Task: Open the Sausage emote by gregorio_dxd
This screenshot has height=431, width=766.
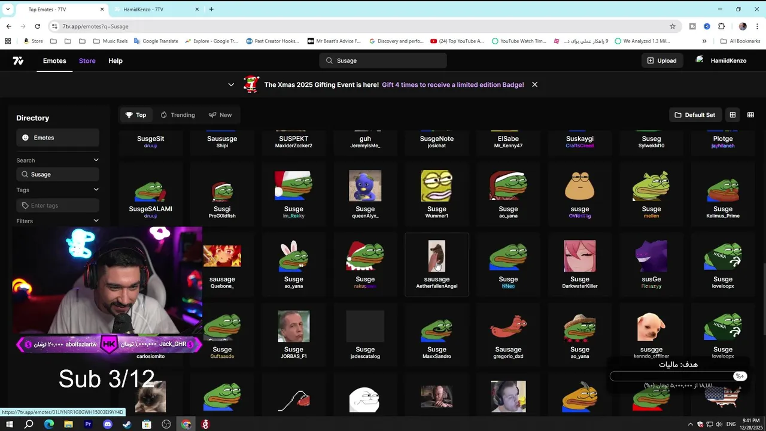Action: click(508, 335)
